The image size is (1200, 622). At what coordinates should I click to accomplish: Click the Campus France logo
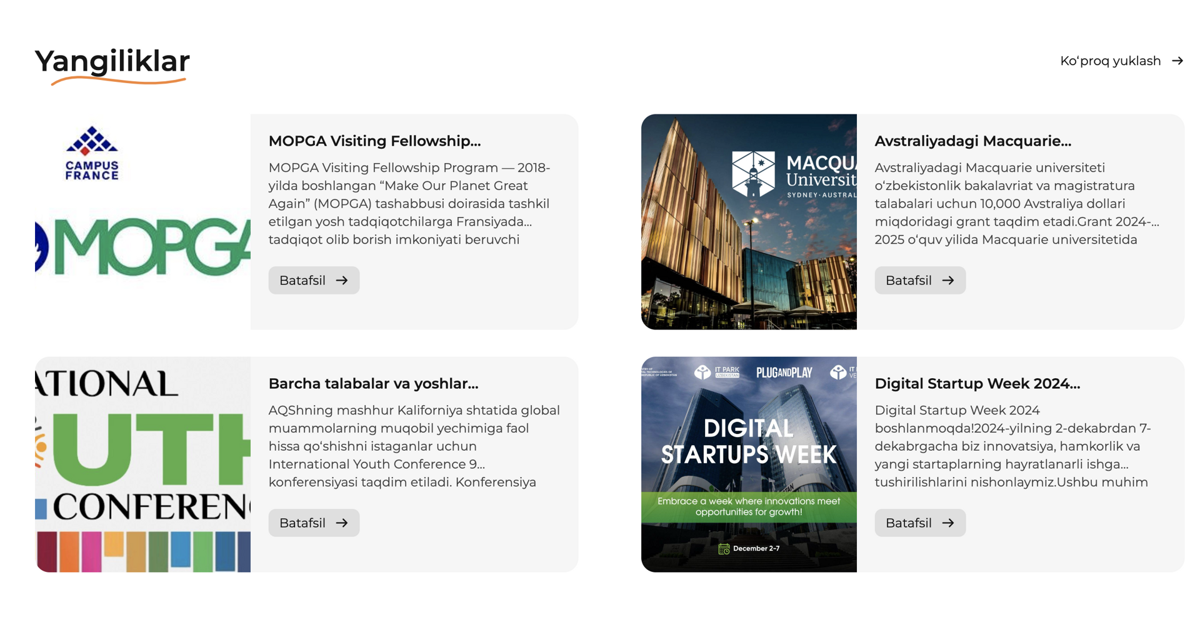[92, 153]
